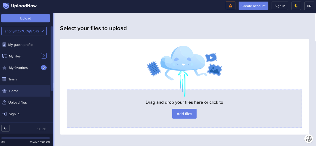This screenshot has width=316, height=146.
Task: Click the Add files button
Action: pos(184,114)
